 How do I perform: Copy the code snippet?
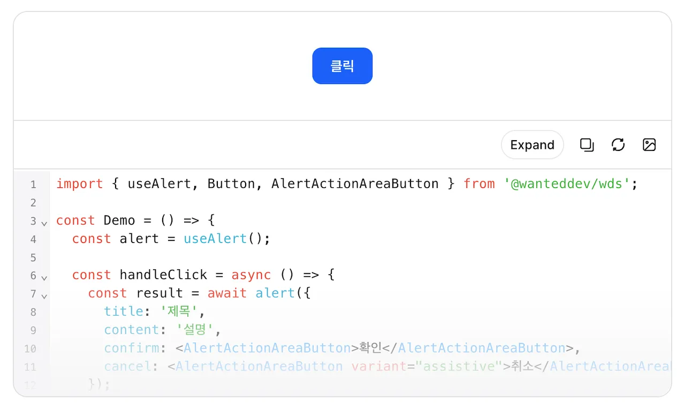pyautogui.click(x=587, y=144)
